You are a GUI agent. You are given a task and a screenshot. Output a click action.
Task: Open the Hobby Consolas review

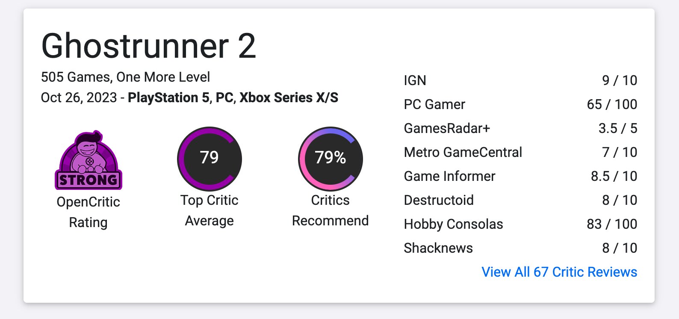click(453, 224)
